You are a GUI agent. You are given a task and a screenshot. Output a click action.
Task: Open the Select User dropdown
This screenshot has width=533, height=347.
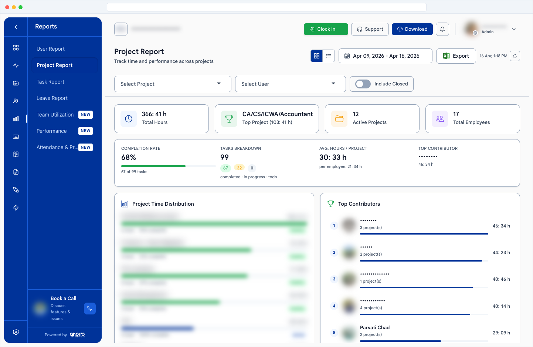click(x=290, y=84)
